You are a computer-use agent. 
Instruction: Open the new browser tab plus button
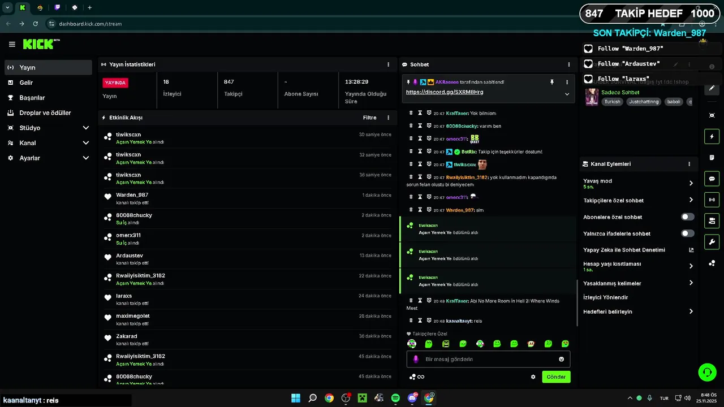click(x=89, y=8)
